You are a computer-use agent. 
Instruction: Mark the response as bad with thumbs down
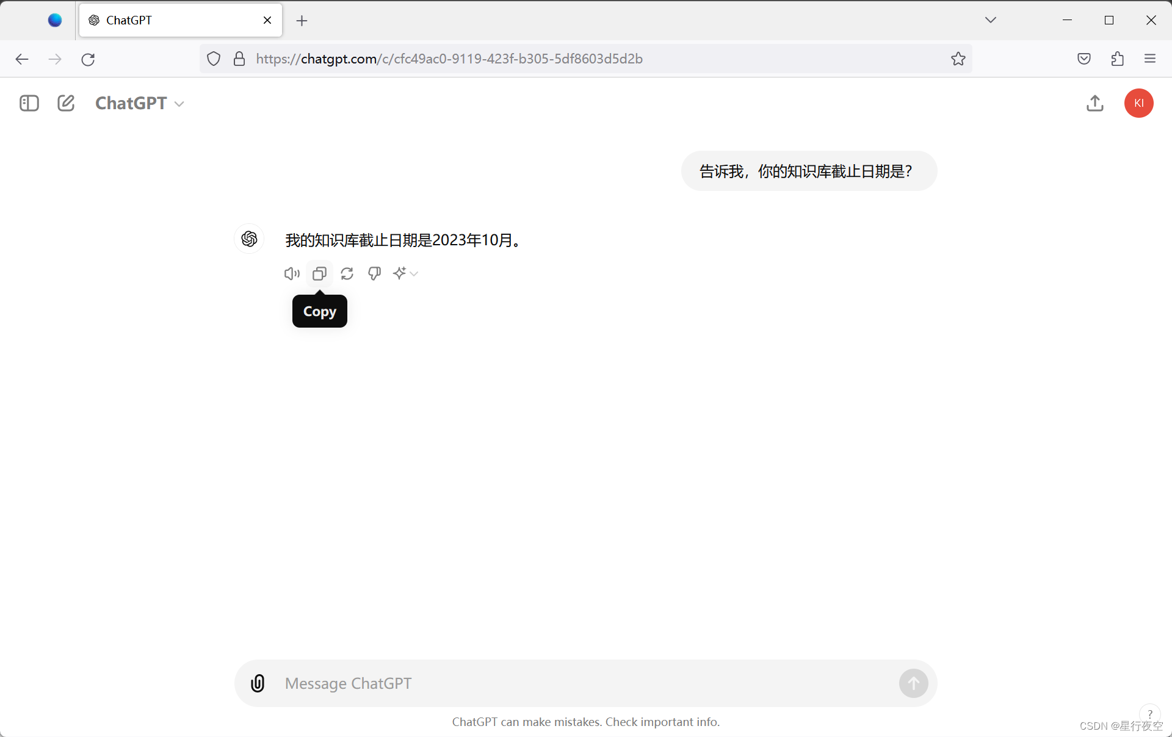(x=375, y=273)
